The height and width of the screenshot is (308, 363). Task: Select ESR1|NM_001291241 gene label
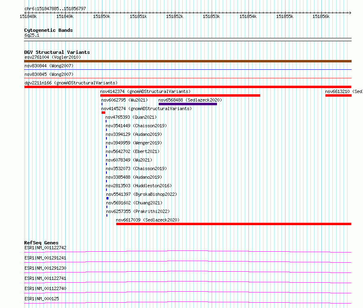coord(45,258)
